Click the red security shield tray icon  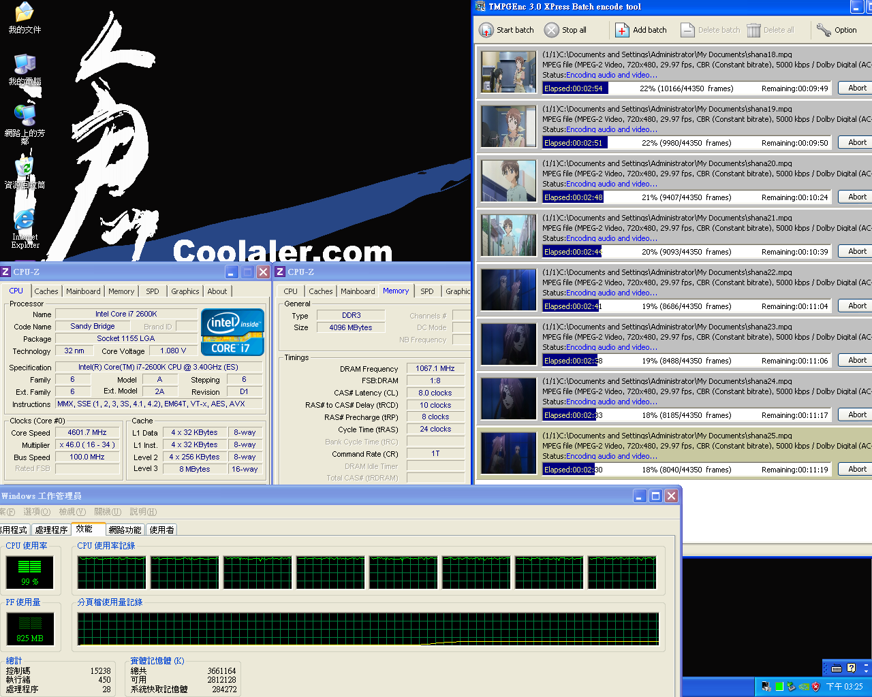pos(815,687)
